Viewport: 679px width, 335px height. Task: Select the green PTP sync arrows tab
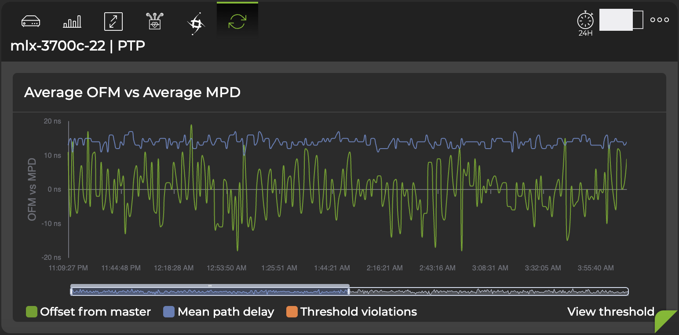click(237, 21)
